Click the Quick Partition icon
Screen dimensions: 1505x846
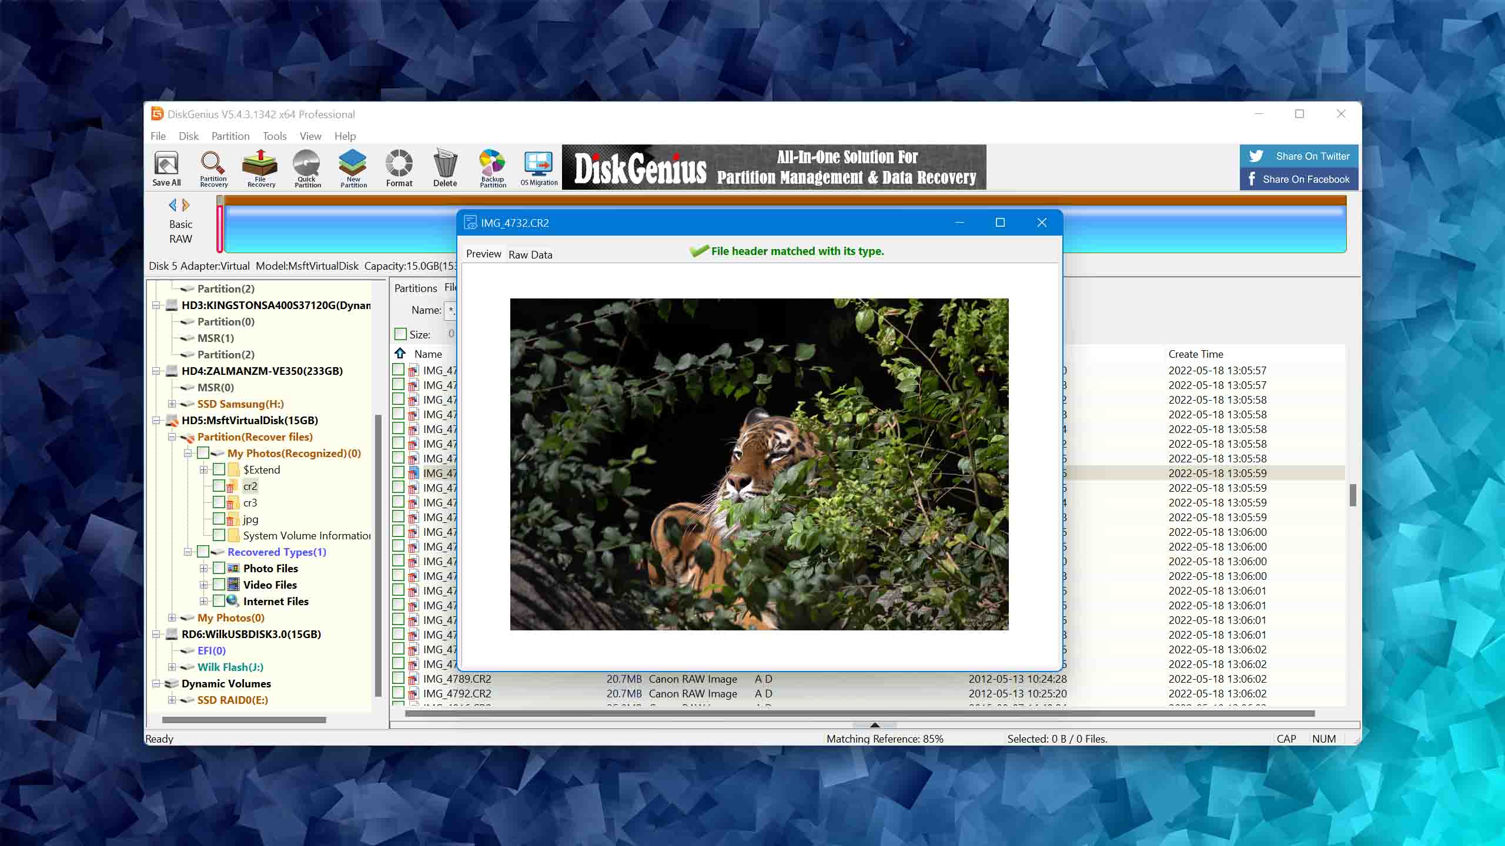pos(307,168)
